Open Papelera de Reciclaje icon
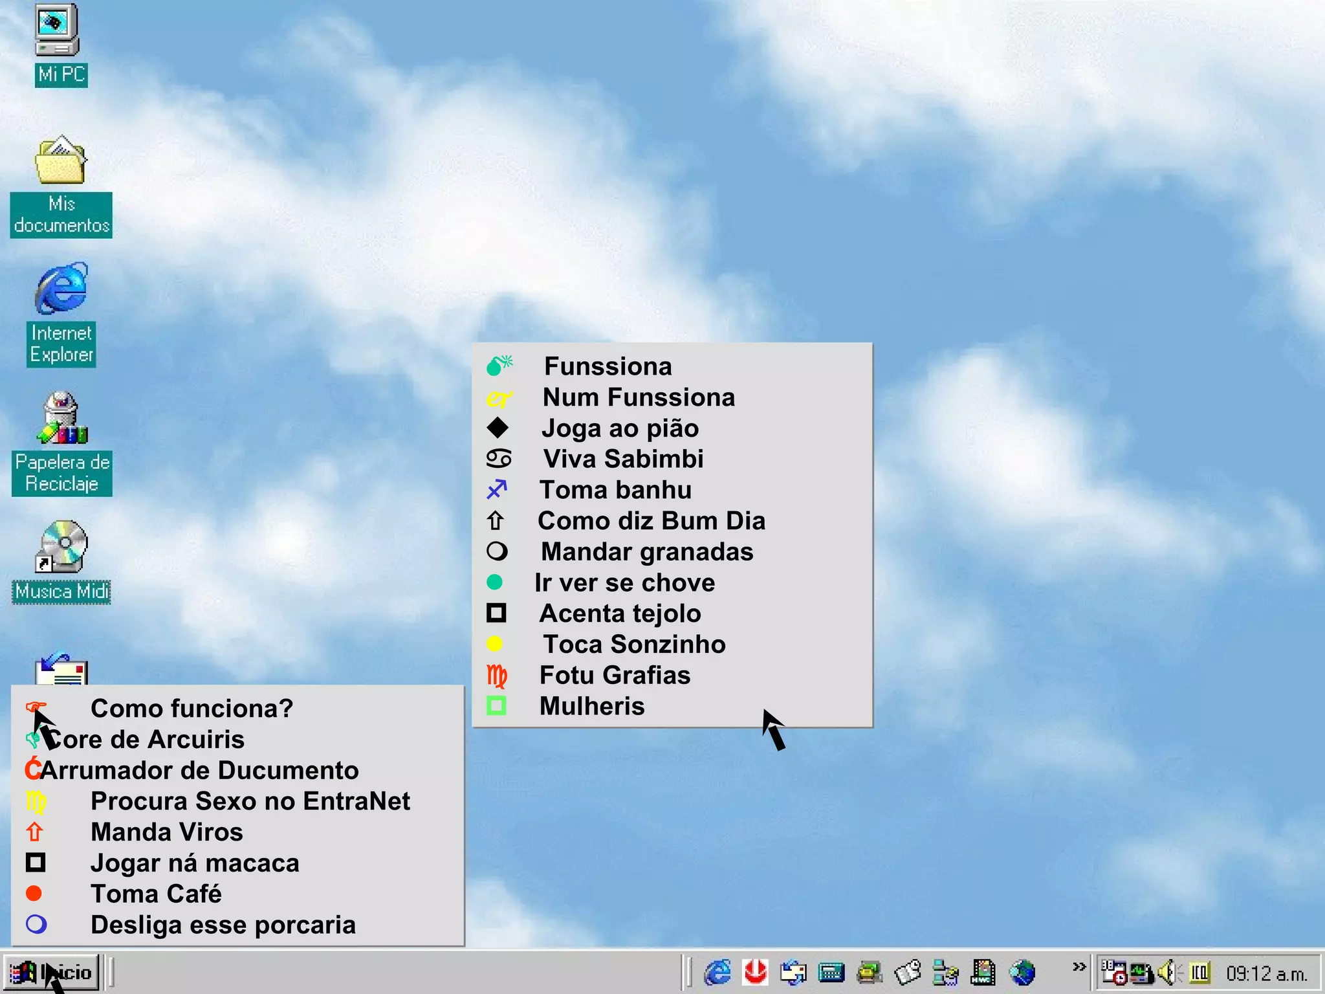Viewport: 1325px width, 994px height. coord(61,419)
